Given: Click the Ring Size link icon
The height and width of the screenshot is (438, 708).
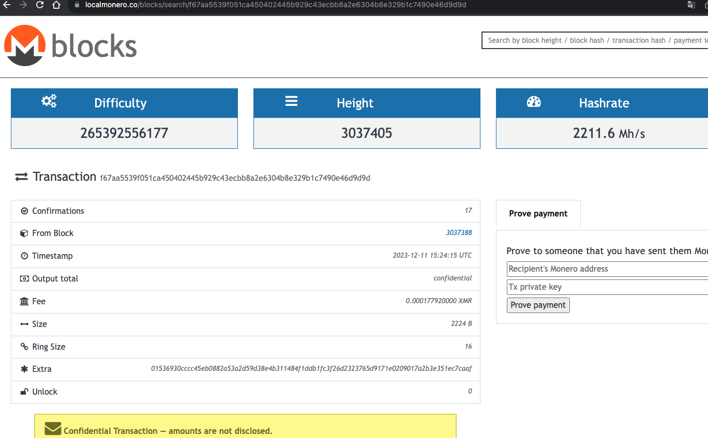Looking at the screenshot, I should coord(24,347).
